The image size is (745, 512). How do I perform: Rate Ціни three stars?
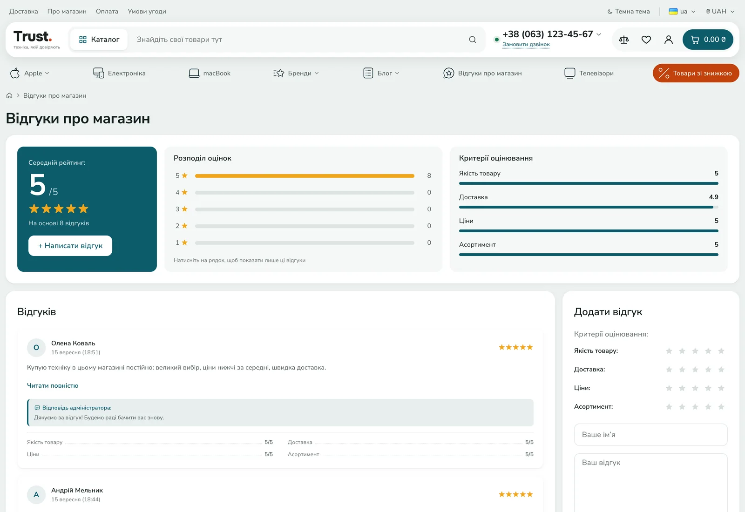(x=695, y=388)
